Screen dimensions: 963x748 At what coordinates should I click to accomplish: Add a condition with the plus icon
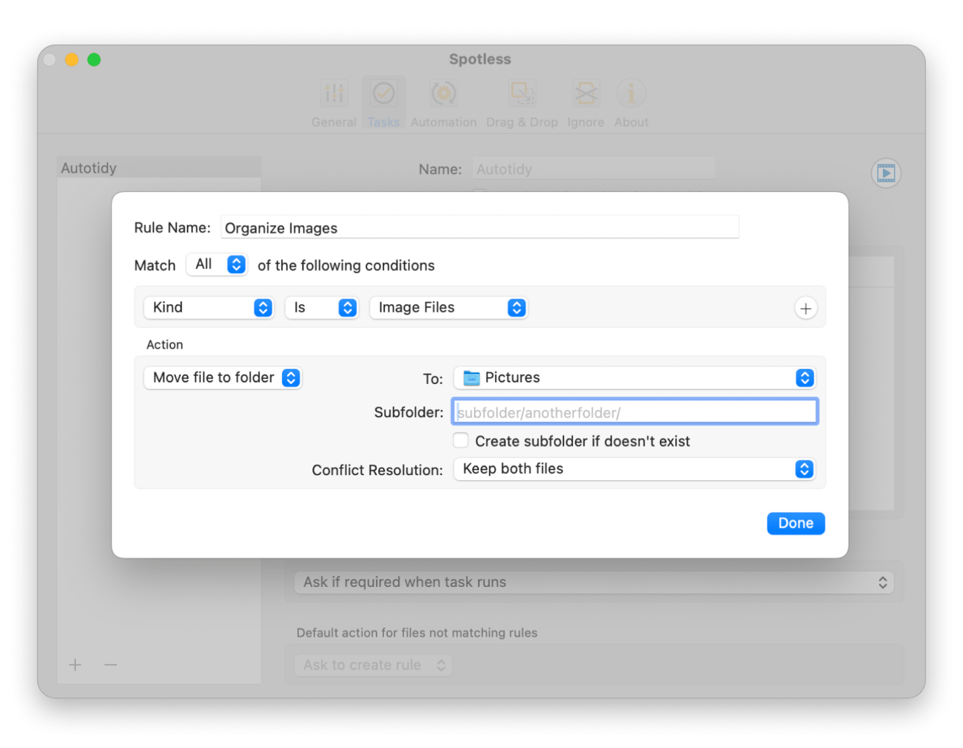point(805,308)
